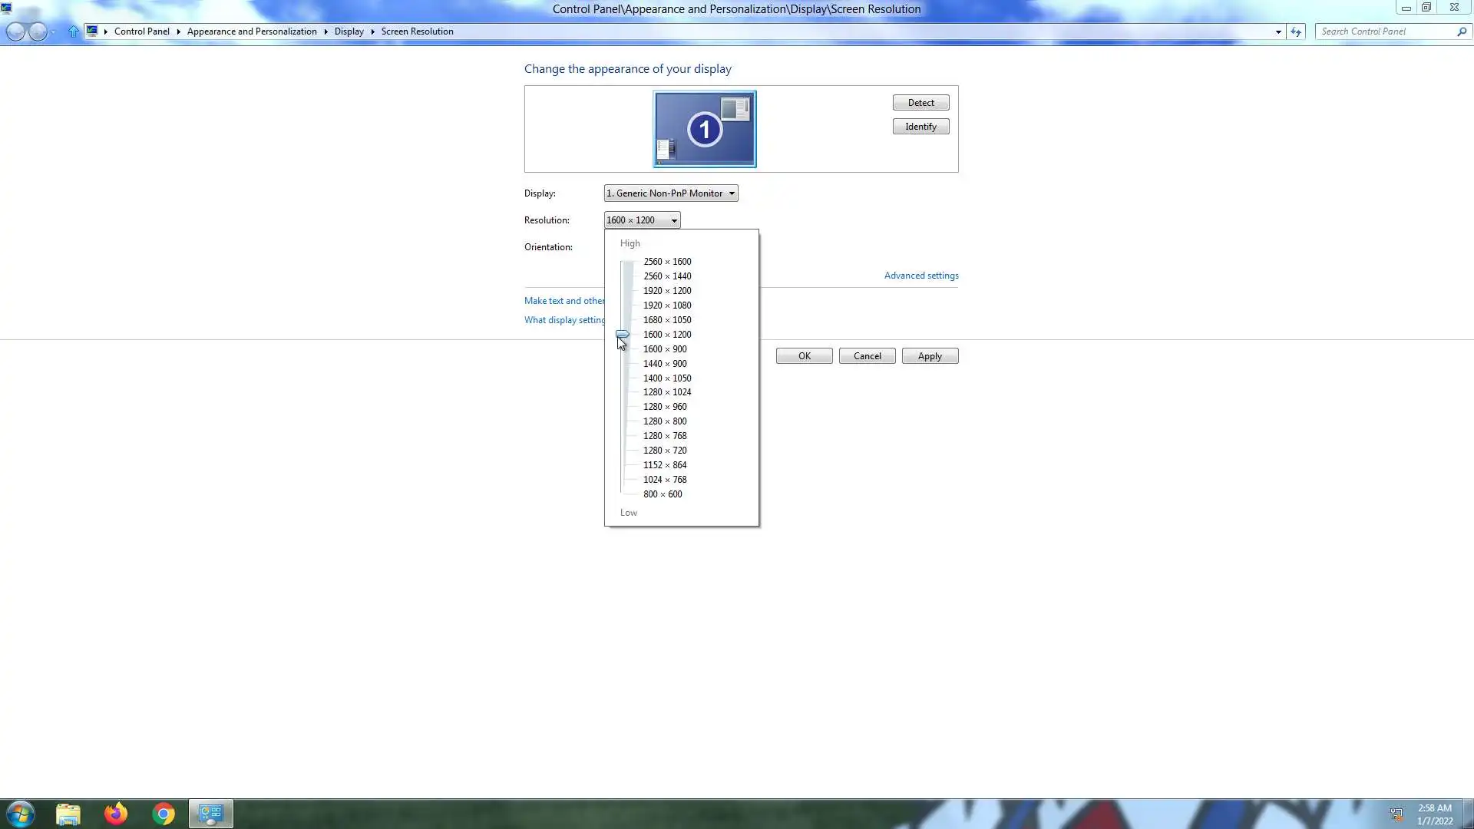
Task: Open the Advanced settings link
Action: click(x=920, y=276)
